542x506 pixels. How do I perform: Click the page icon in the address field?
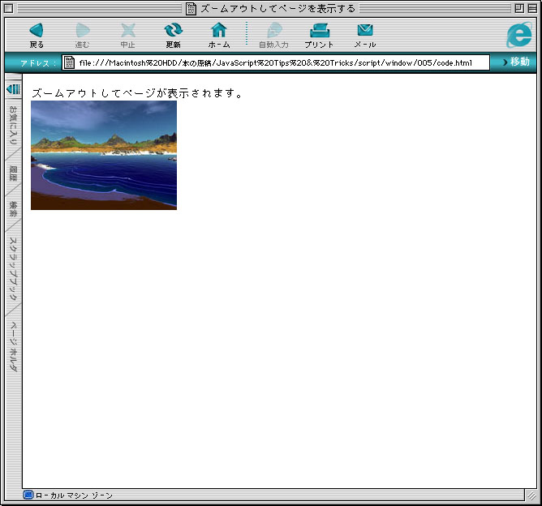tap(69, 62)
